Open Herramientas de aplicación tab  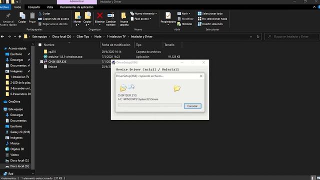pyautogui.click(x=76, y=7)
